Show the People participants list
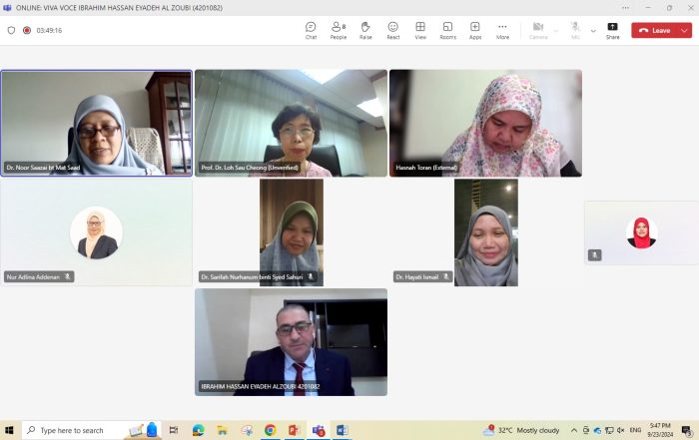 [338, 30]
